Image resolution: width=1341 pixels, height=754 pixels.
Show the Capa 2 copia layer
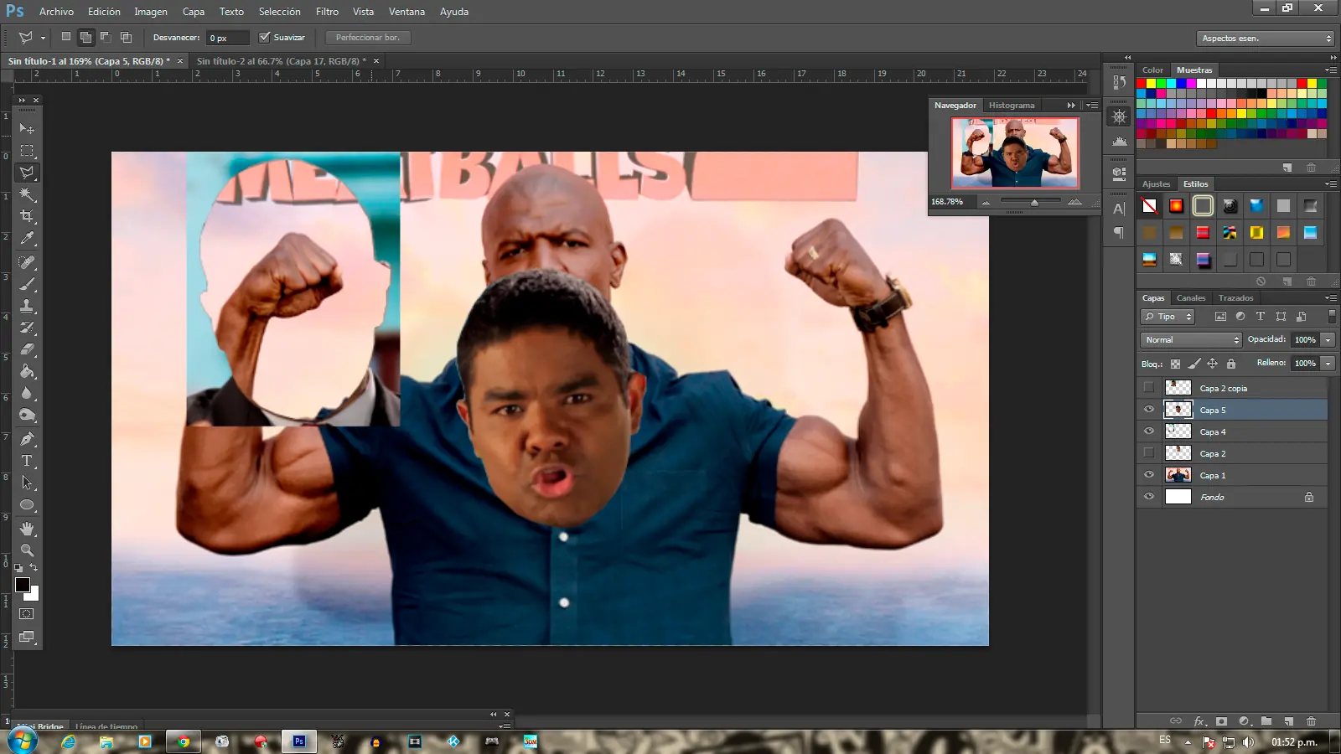coord(1149,388)
